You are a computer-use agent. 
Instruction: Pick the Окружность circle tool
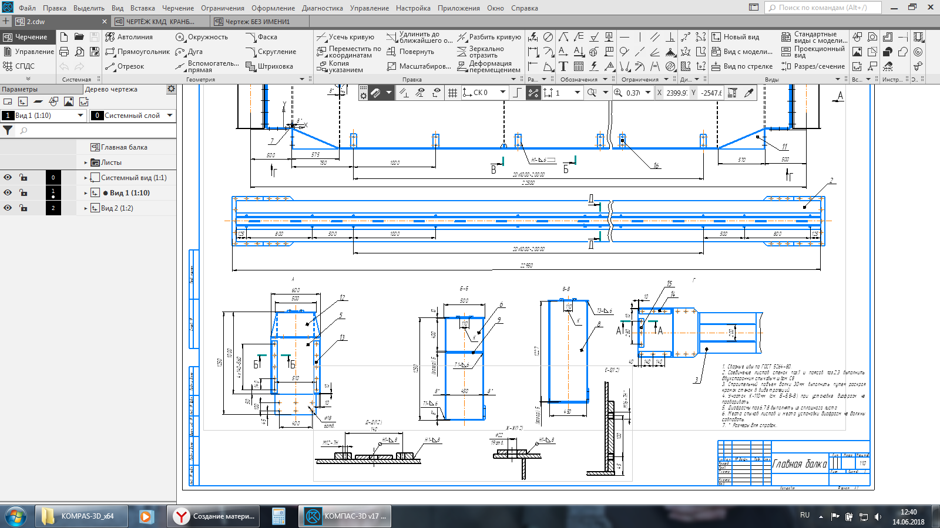point(202,37)
